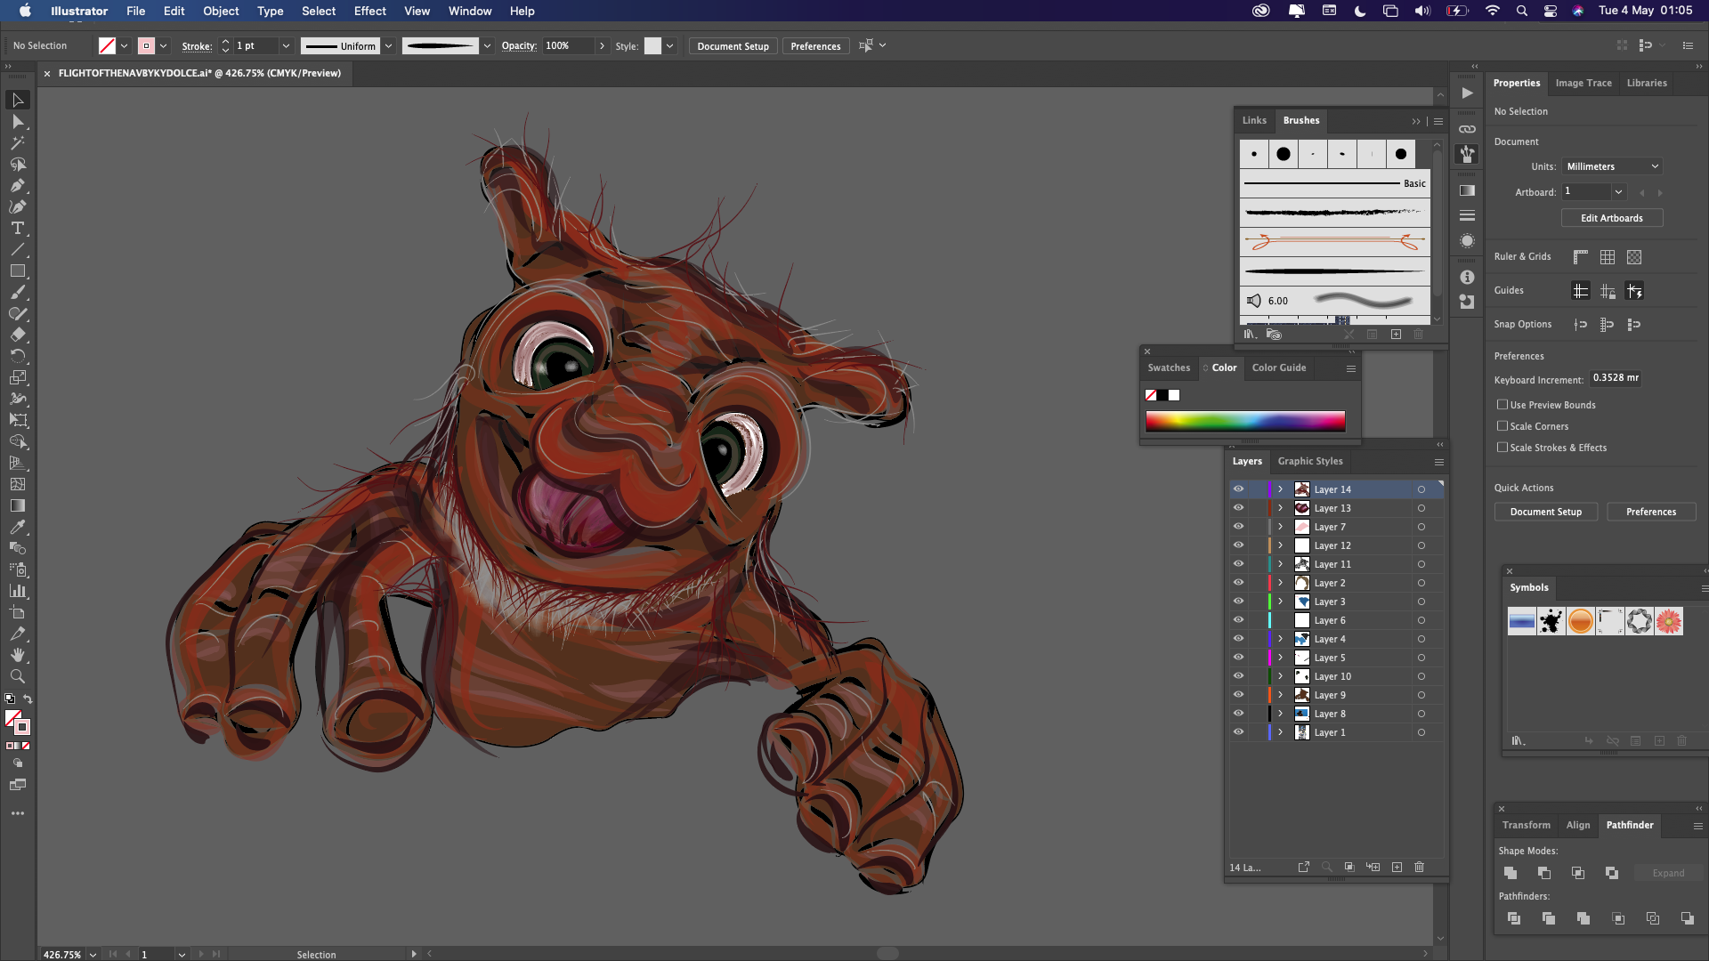
Task: Select the Magic Wand tool
Action: click(x=18, y=142)
